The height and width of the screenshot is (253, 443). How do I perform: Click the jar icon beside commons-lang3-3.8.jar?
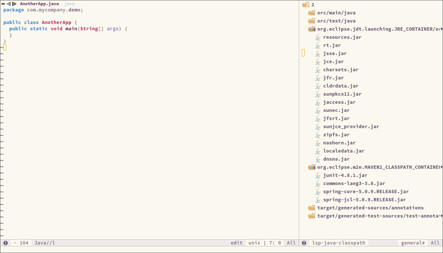click(318, 184)
